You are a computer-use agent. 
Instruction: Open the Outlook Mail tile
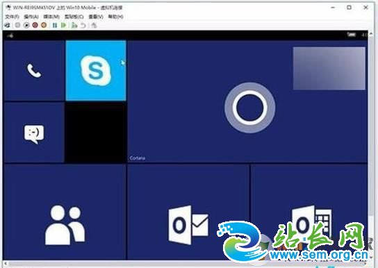(x=188, y=212)
